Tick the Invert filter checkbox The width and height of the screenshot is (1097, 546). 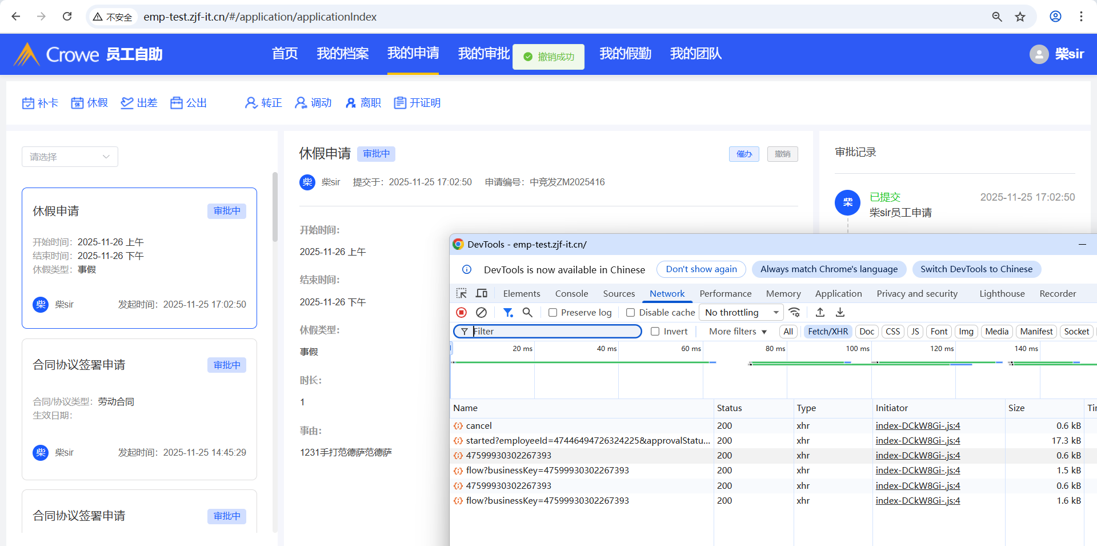pos(655,332)
